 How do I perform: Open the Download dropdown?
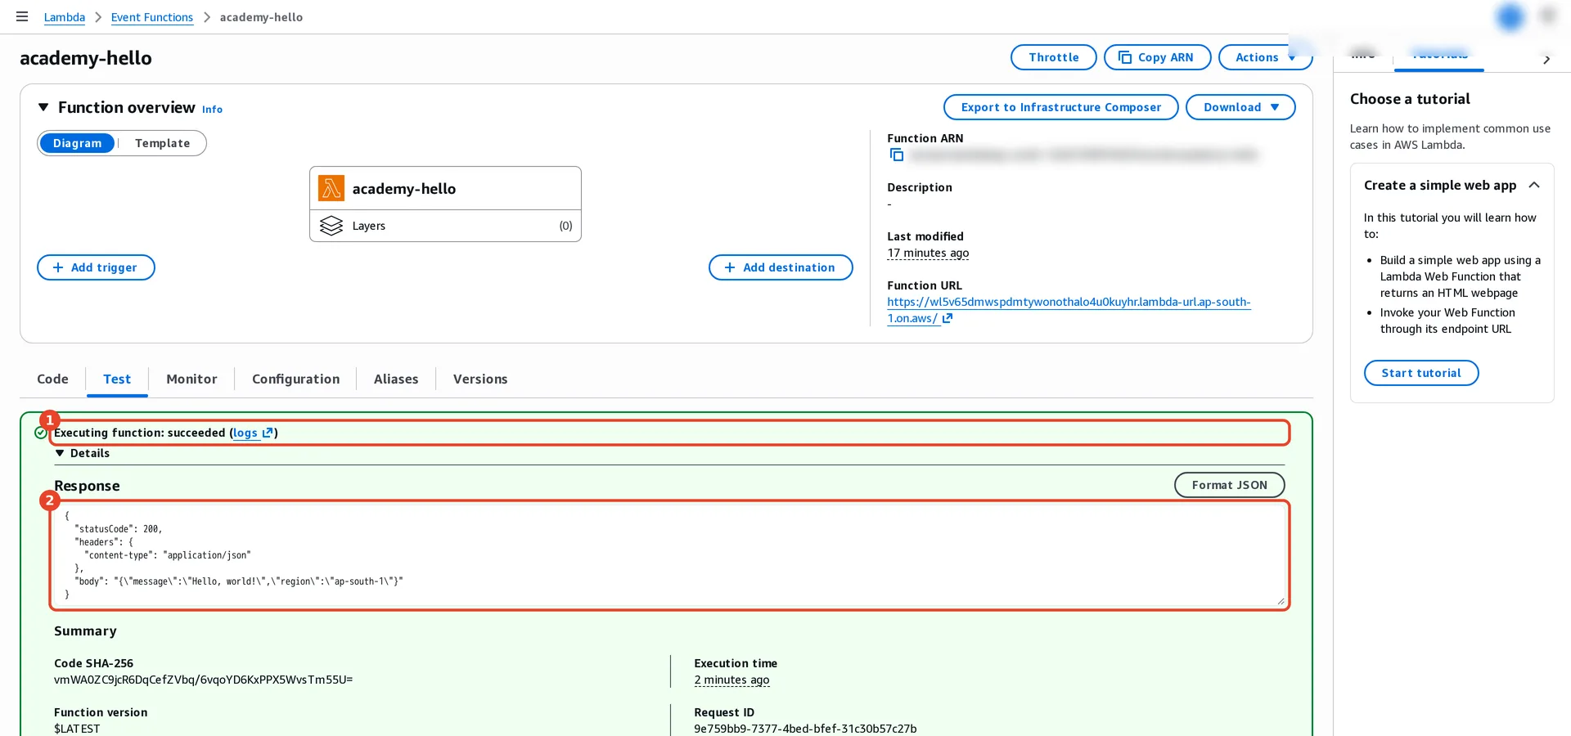1240,107
